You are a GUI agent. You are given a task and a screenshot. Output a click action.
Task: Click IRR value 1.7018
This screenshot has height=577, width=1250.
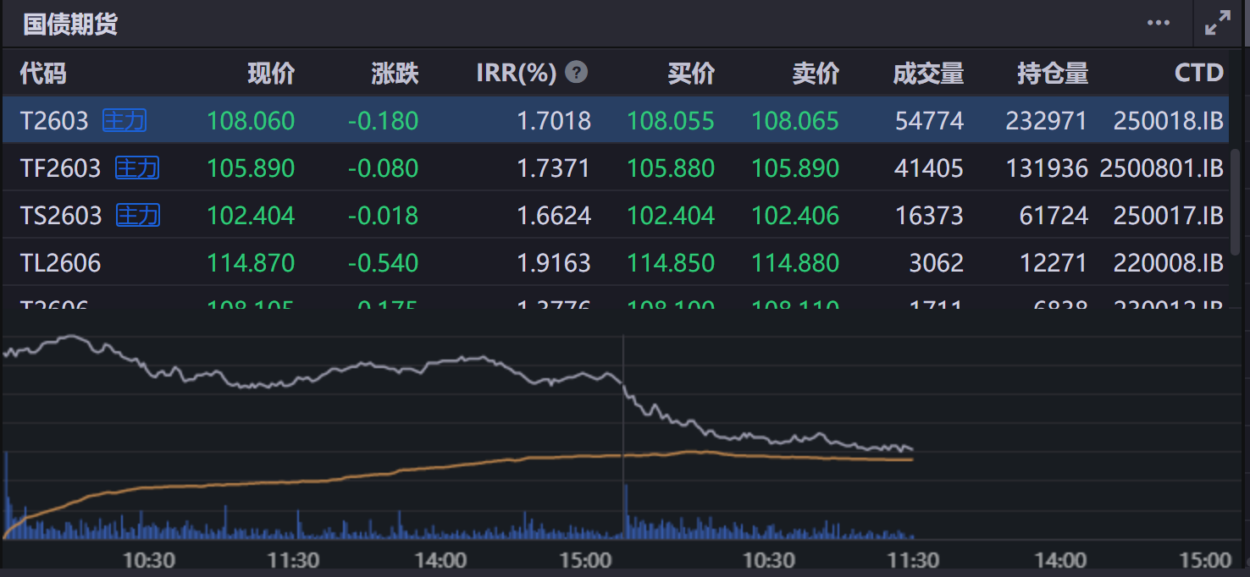(554, 121)
